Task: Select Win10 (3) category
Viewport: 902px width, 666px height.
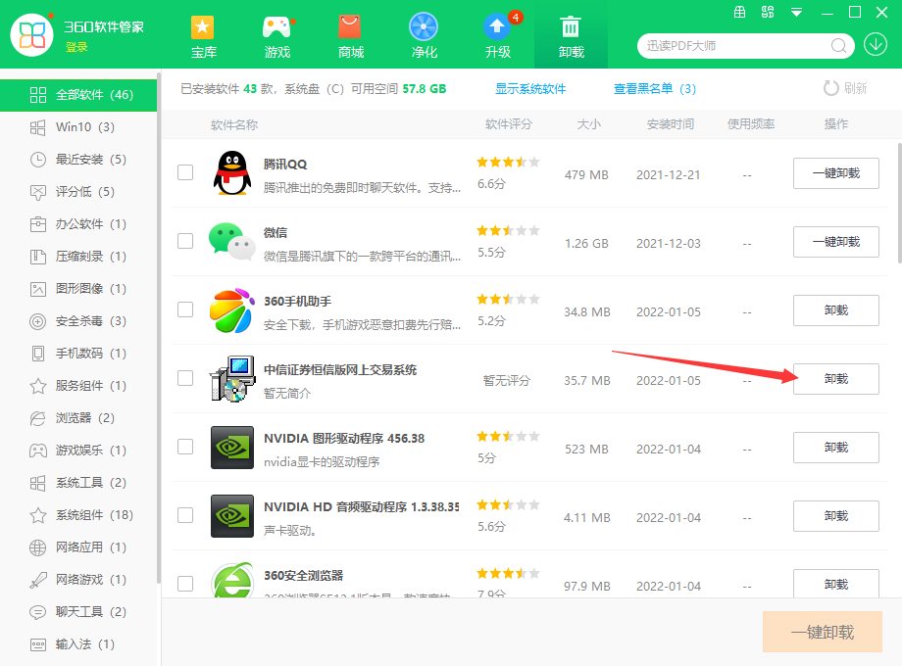Action: [78, 127]
